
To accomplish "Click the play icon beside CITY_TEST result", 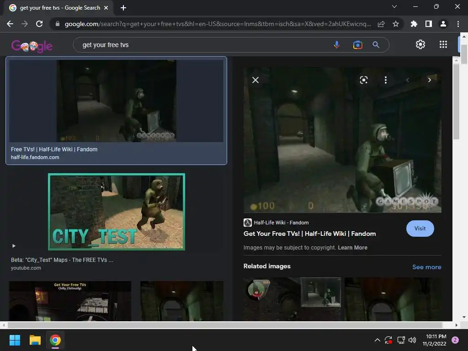I will [13, 246].
